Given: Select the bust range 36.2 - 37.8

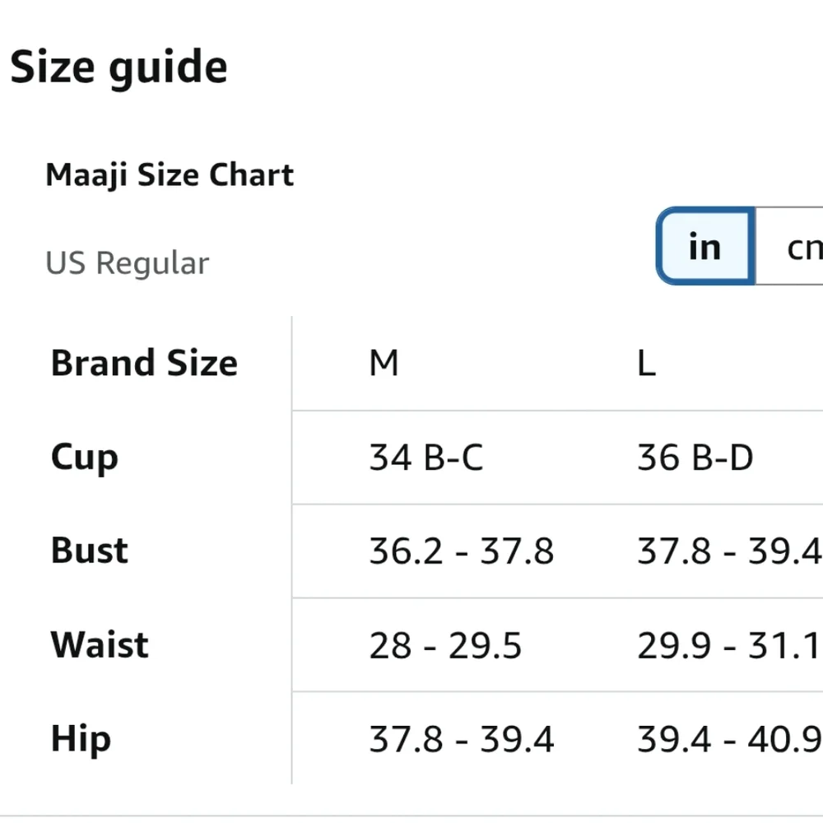Looking at the screenshot, I should coord(463,551).
